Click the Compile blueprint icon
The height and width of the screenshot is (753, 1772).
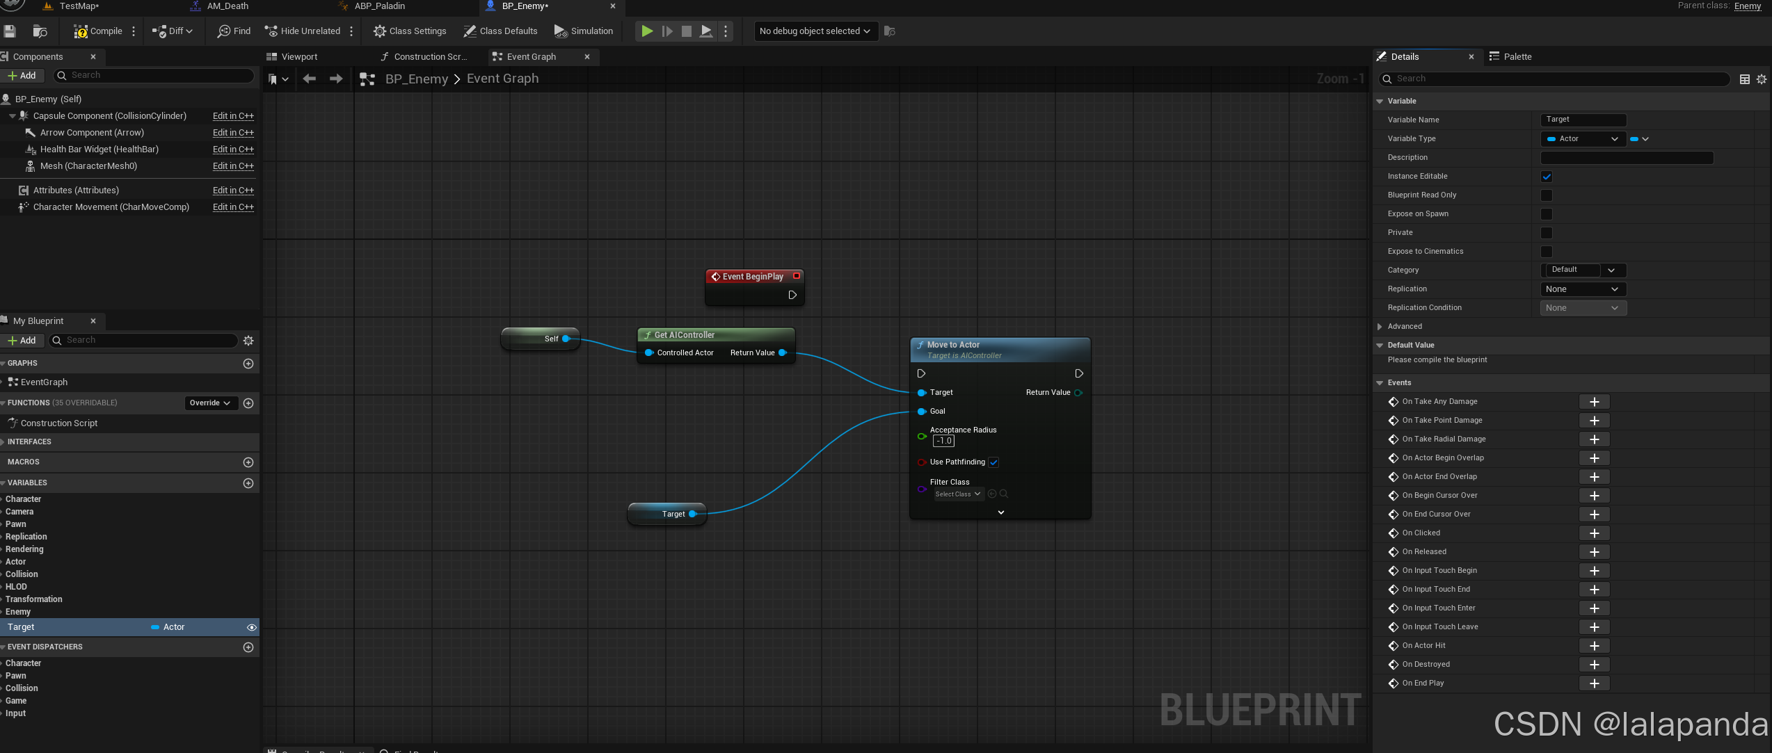pyautogui.click(x=81, y=31)
